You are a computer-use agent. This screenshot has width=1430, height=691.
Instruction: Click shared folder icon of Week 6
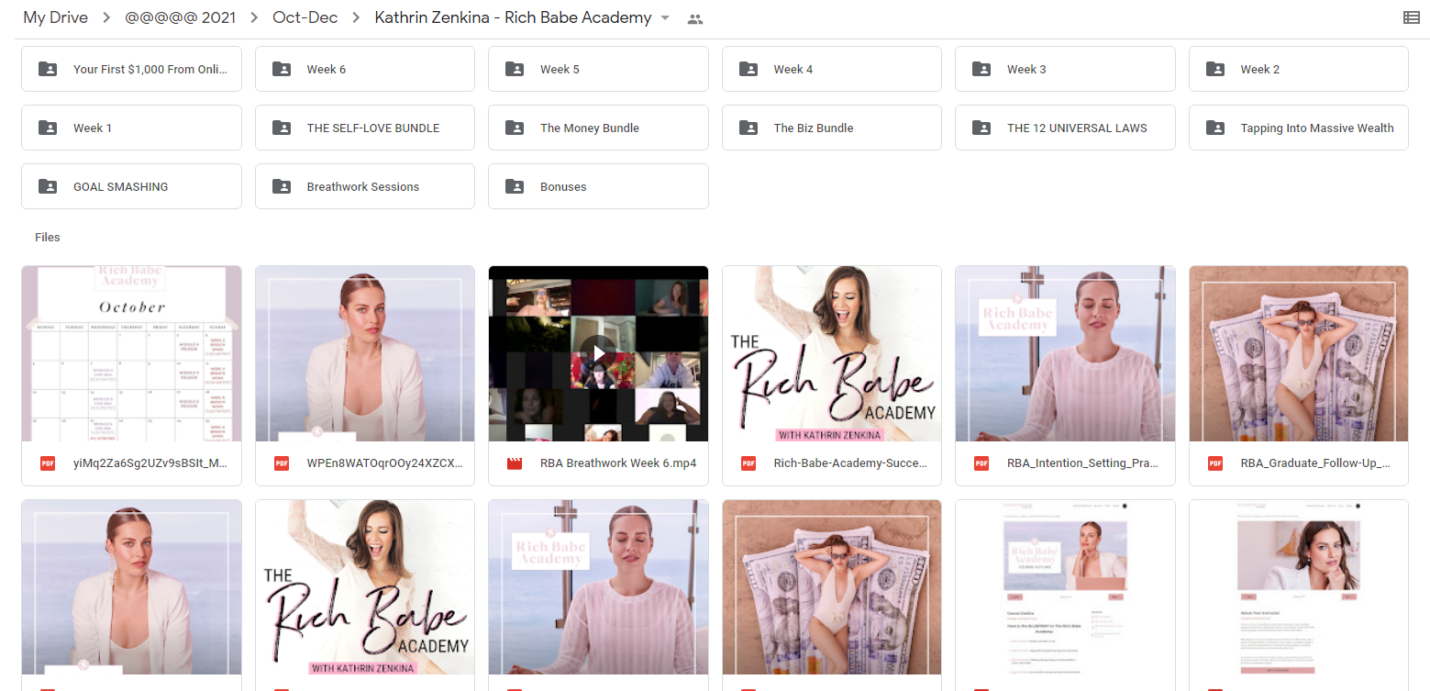tap(282, 69)
